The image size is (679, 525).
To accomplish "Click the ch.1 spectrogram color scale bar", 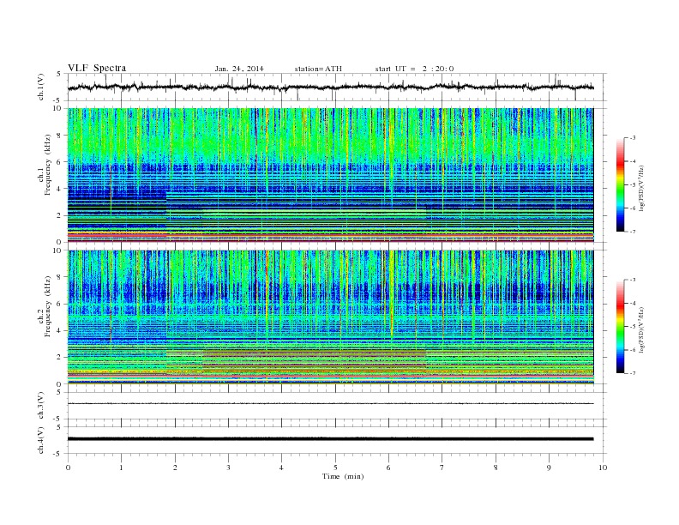I will (x=620, y=184).
